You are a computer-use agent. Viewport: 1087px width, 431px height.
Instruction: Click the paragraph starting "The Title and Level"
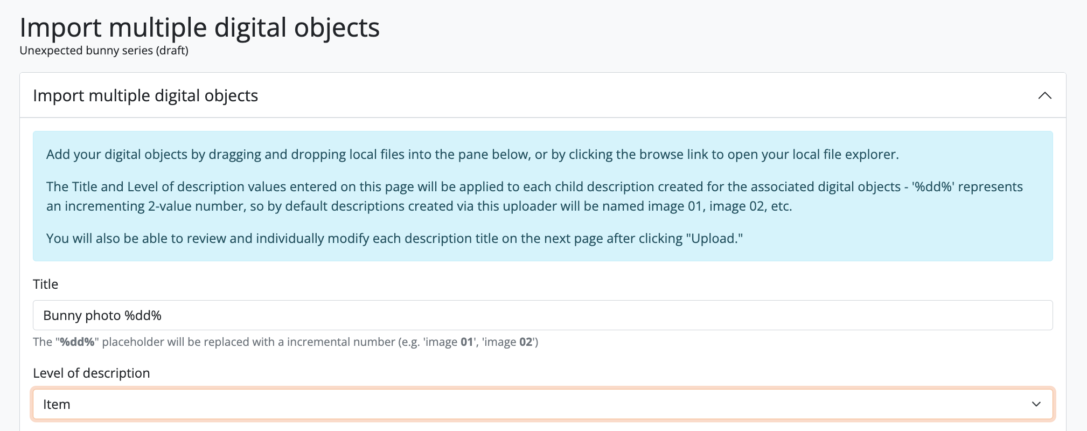point(533,196)
